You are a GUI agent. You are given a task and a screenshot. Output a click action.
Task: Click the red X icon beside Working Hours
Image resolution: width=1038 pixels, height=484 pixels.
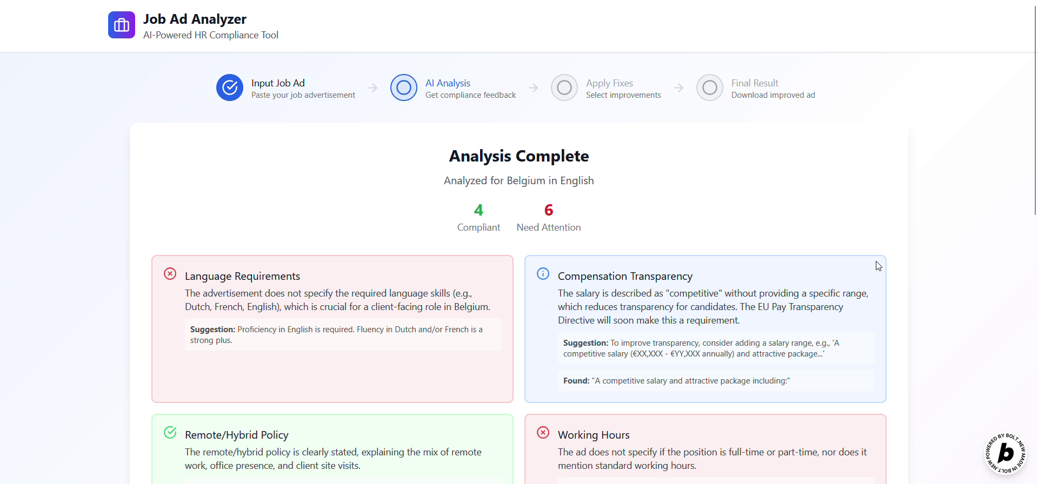point(543,433)
